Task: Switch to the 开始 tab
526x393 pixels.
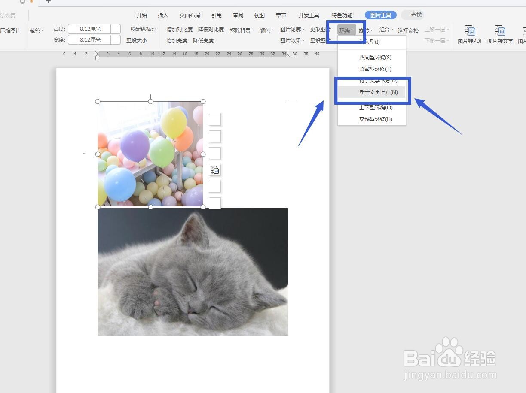Action: pos(142,15)
